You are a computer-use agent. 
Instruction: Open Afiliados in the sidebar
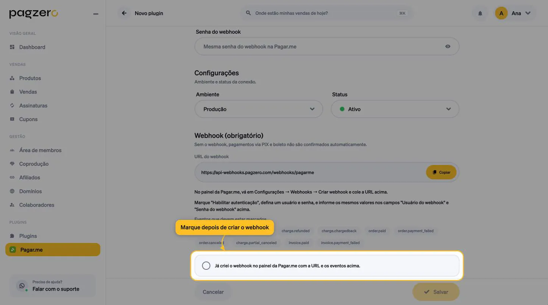(53, 177)
